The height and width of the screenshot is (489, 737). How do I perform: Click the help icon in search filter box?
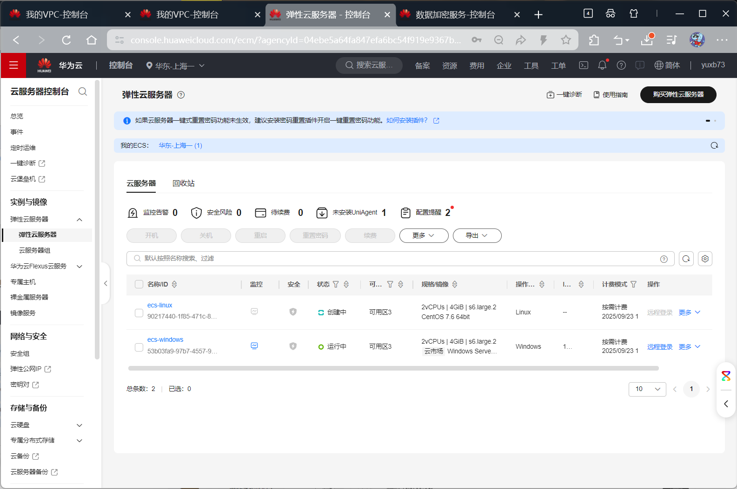(x=664, y=259)
